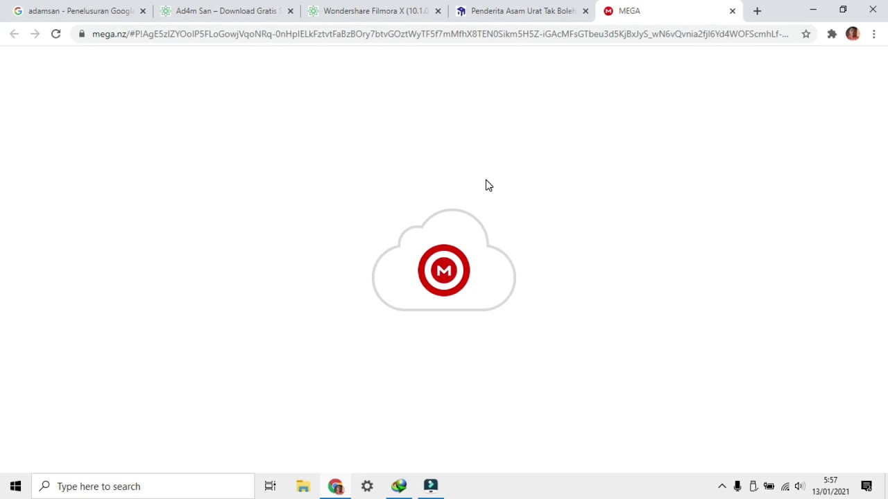Close the Ad4m San tab
Viewport: 888px width, 499px height.
[x=290, y=11]
